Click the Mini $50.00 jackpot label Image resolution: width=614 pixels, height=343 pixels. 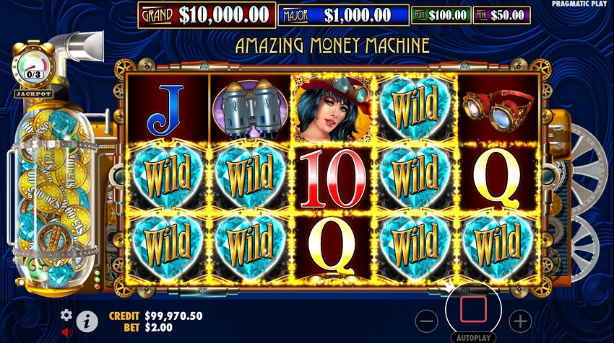(501, 15)
